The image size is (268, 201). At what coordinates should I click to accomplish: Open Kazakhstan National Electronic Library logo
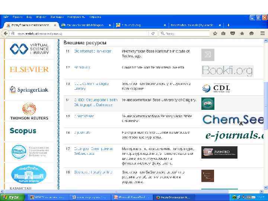[30, 151]
